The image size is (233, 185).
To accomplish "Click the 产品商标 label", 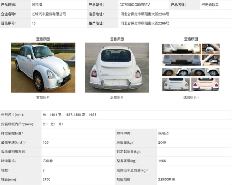I will (9, 5).
